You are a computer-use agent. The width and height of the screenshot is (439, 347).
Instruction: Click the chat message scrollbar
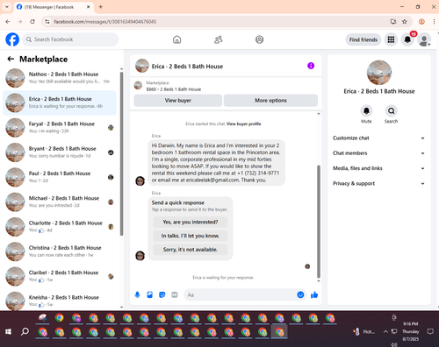pos(319,221)
